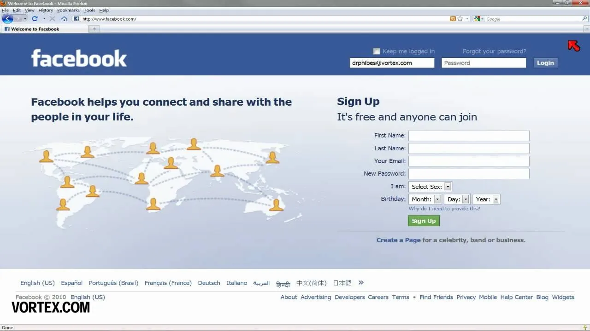Select the Welcome to Facebook tab

coord(45,29)
